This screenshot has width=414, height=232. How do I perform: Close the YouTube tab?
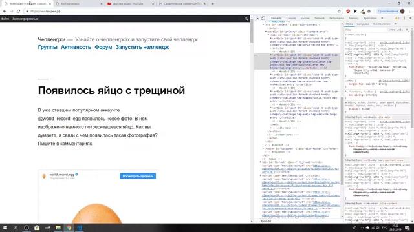click(153, 4)
